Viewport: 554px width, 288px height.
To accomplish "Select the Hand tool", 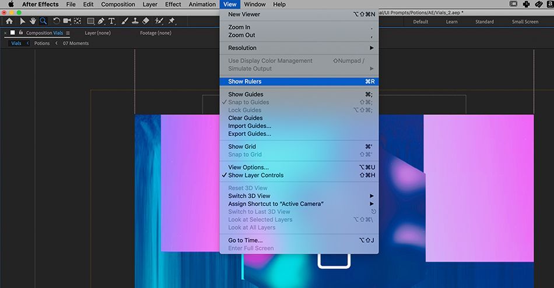I will (33, 21).
